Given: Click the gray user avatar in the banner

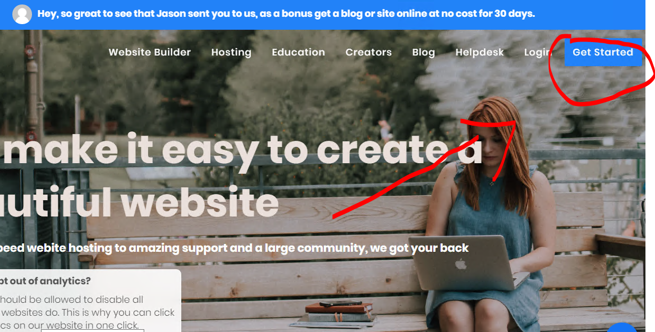Looking at the screenshot, I should (x=22, y=14).
